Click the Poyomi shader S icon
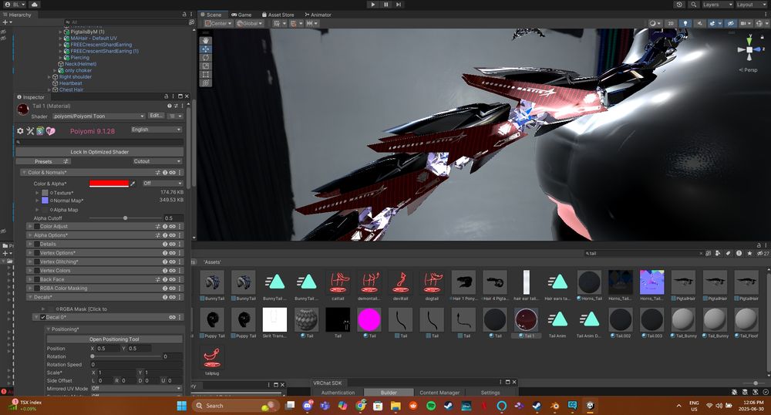Image resolution: width=771 pixels, height=415 pixels. click(x=40, y=131)
